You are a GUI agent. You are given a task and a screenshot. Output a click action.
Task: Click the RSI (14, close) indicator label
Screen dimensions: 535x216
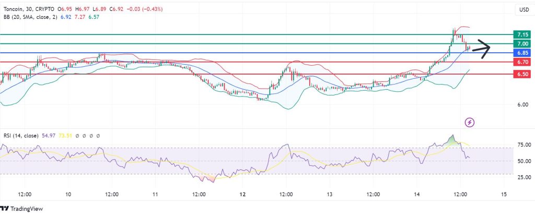pos(21,136)
